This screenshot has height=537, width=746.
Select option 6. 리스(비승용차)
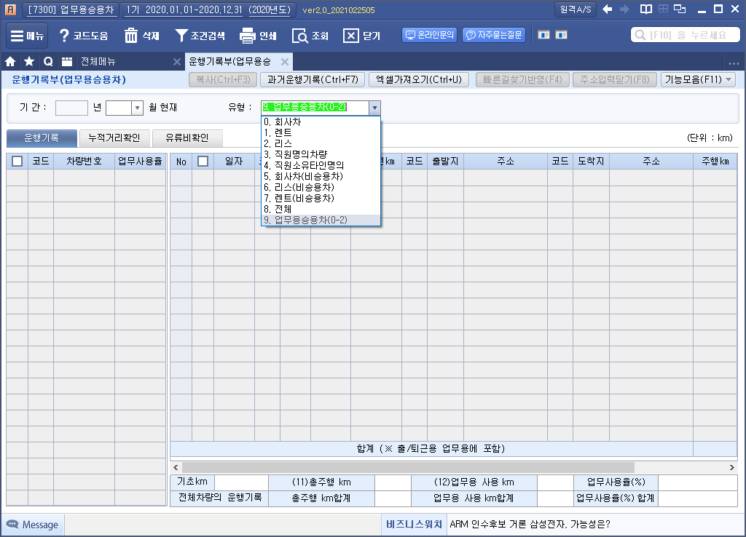click(321, 188)
